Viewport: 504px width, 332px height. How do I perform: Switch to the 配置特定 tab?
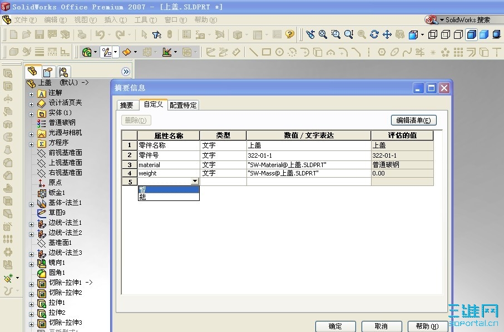[x=183, y=105]
